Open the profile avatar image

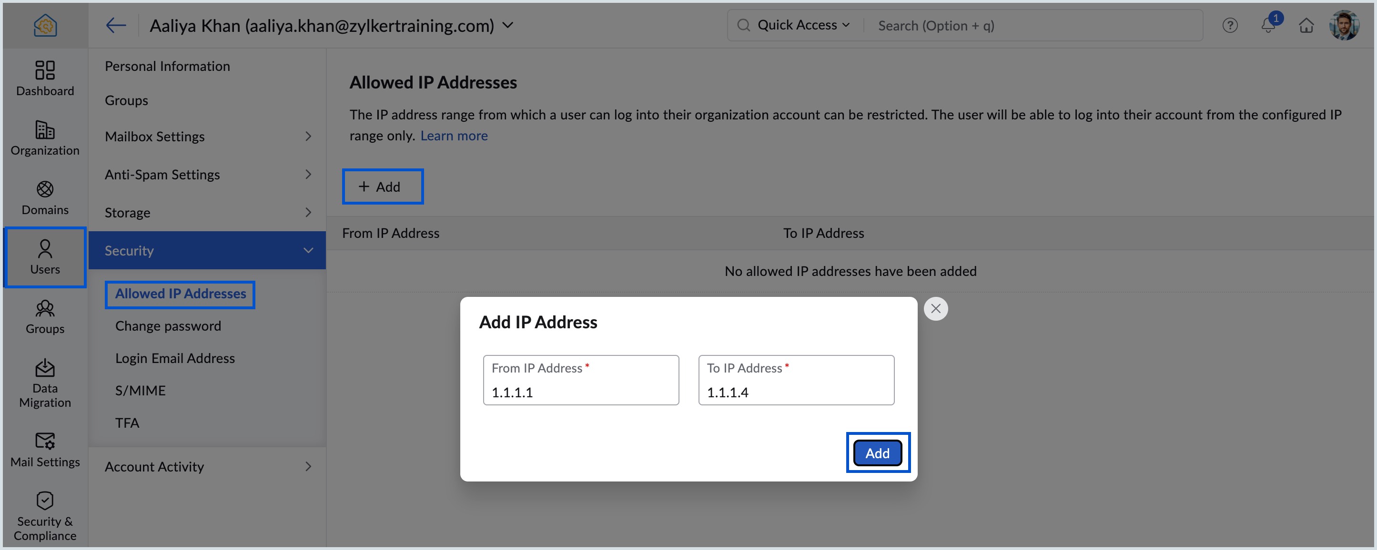coord(1345,25)
